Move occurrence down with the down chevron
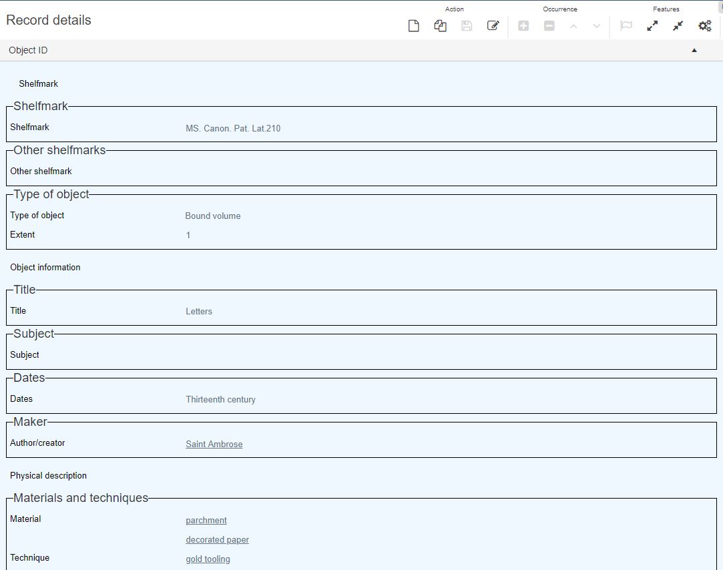This screenshot has height=570, width=723. 597,26
